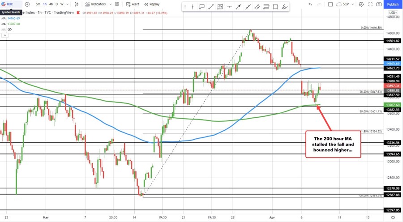Click the 14504.82 price label on the axis
The width and height of the screenshot is (403, 222).
pyautogui.click(x=392, y=41)
